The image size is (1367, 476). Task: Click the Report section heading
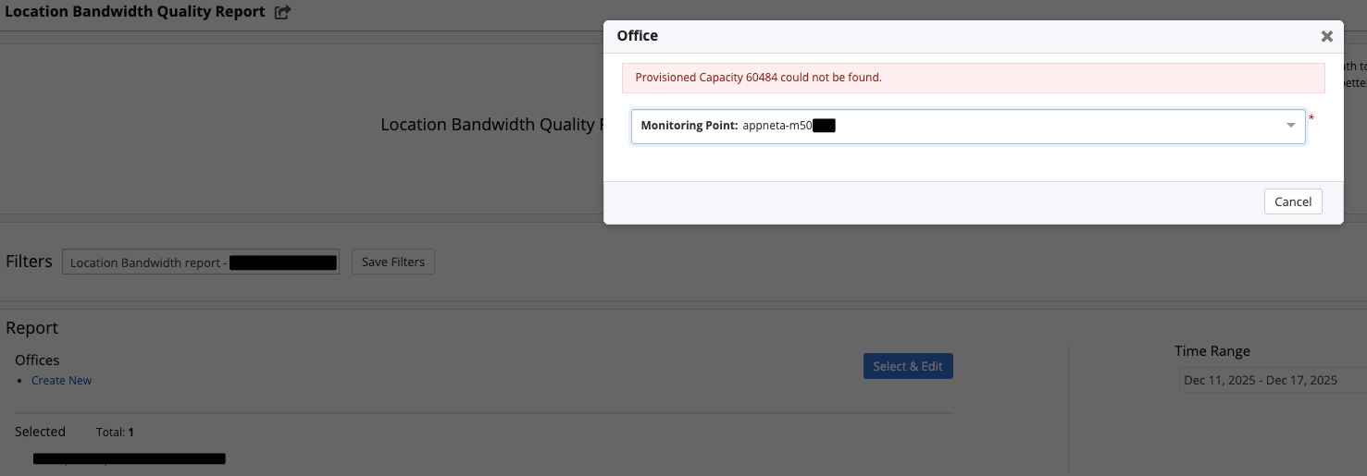(x=32, y=328)
